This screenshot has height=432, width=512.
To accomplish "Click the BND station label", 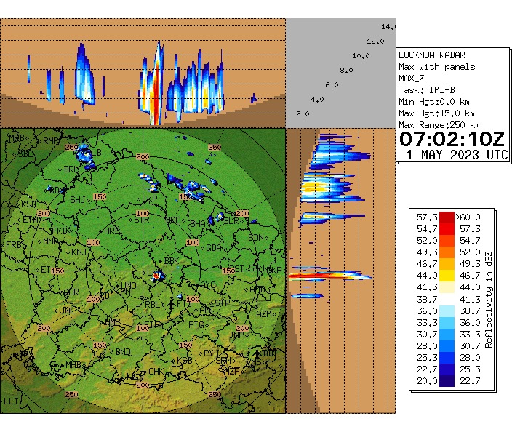I will tap(123, 352).
